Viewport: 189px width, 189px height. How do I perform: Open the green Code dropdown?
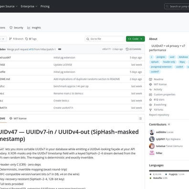(136, 39)
